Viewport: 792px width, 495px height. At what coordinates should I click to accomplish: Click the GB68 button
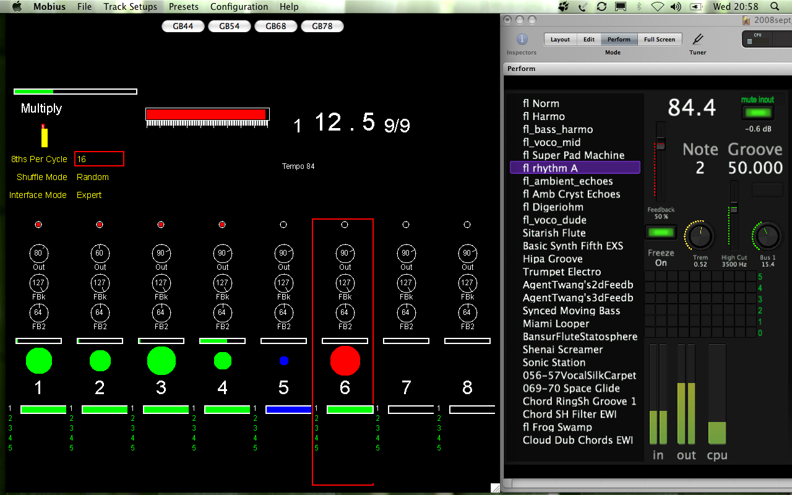coord(275,26)
